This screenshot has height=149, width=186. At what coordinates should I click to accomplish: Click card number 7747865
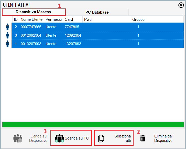72,27
